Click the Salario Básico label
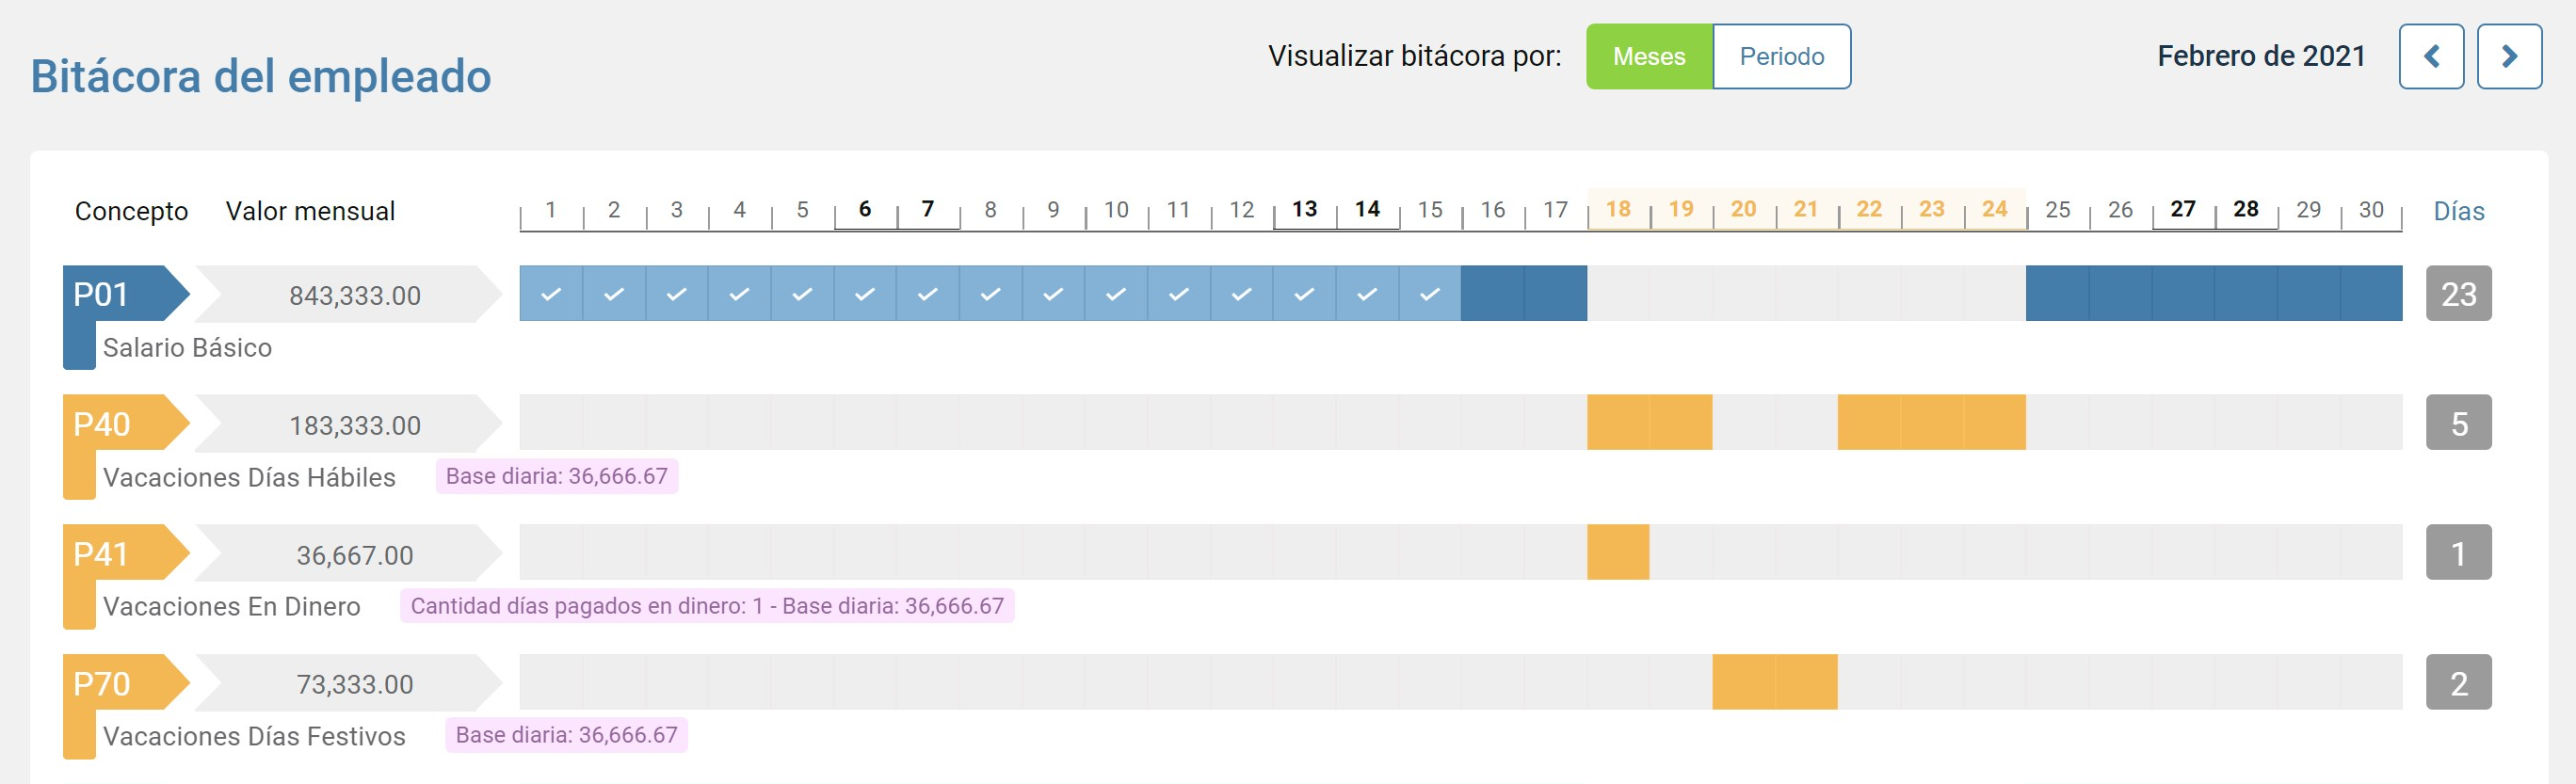The height and width of the screenshot is (784, 2576). point(187,348)
